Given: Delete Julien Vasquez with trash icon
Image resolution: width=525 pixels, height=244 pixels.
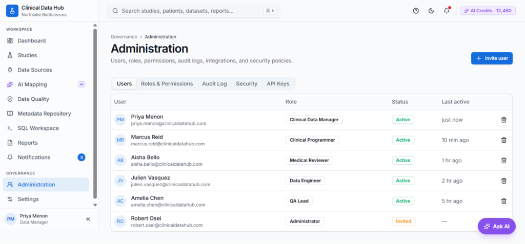Looking at the screenshot, I should 503,181.
